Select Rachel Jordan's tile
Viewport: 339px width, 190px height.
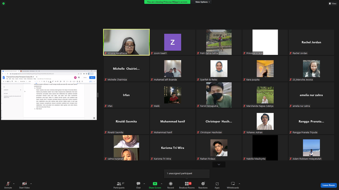click(x=311, y=42)
